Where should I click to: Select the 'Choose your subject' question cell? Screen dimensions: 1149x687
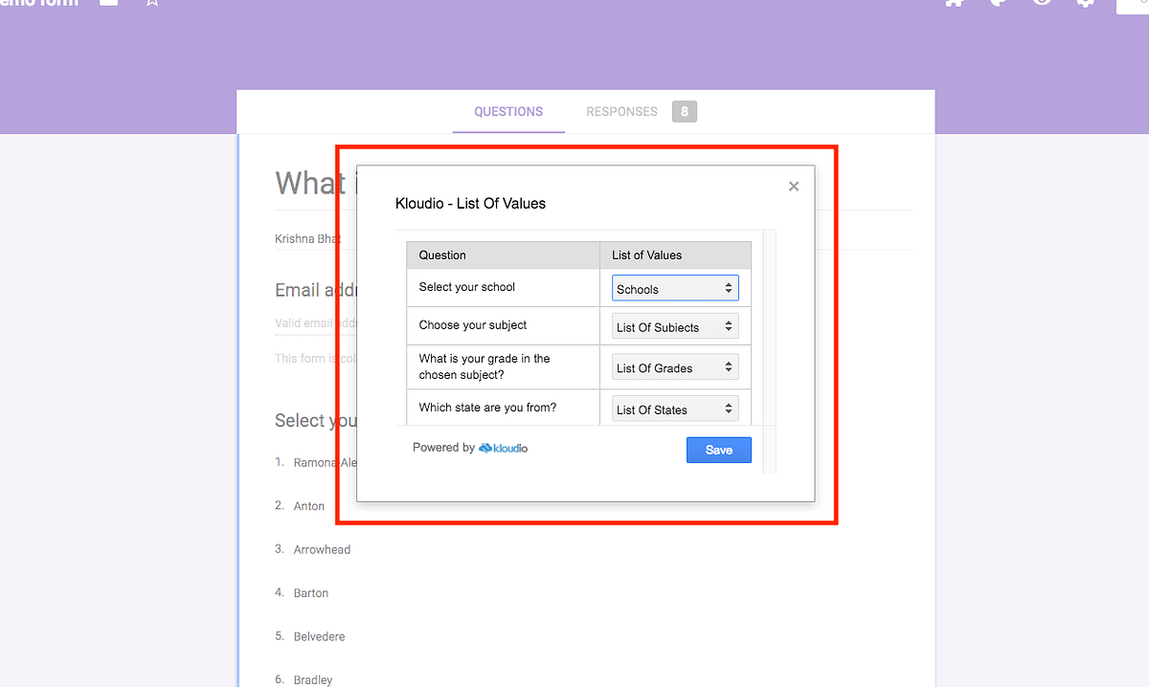(x=503, y=325)
